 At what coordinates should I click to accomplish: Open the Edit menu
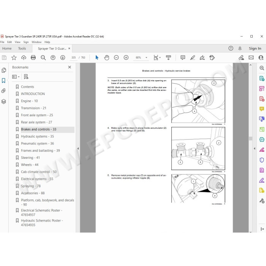(9, 42)
